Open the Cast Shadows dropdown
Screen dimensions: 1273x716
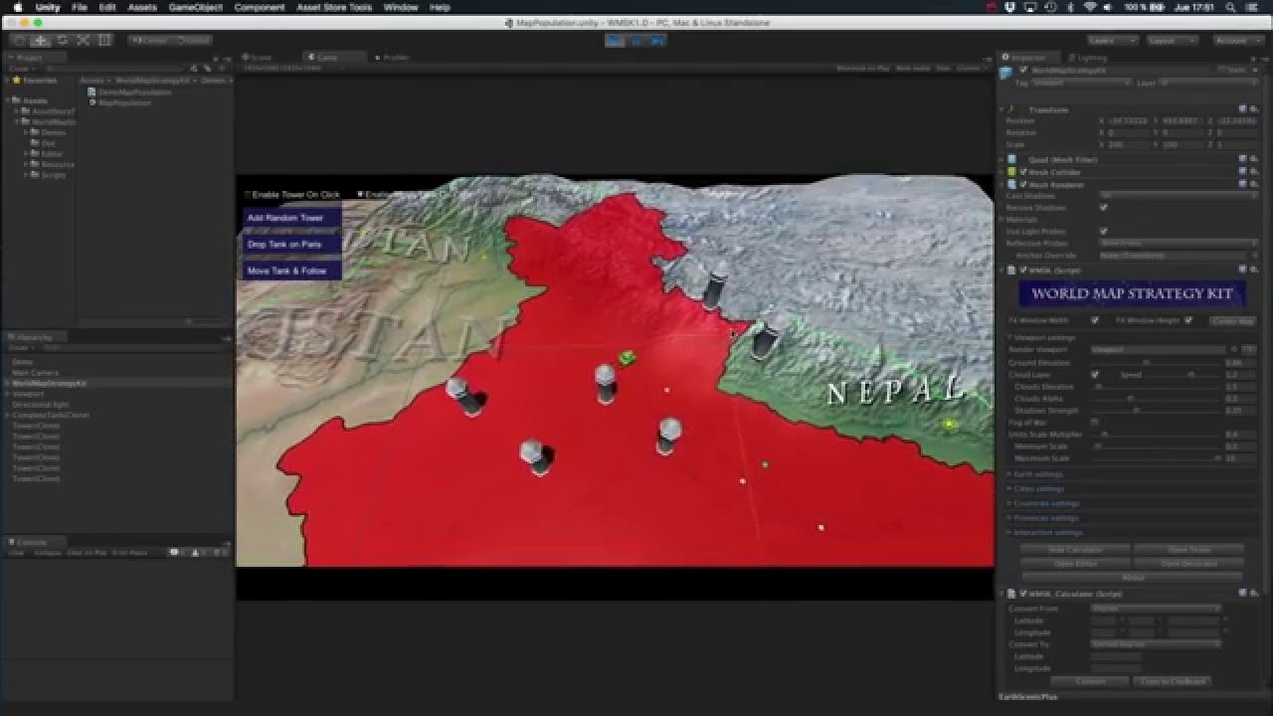[x=1179, y=196]
